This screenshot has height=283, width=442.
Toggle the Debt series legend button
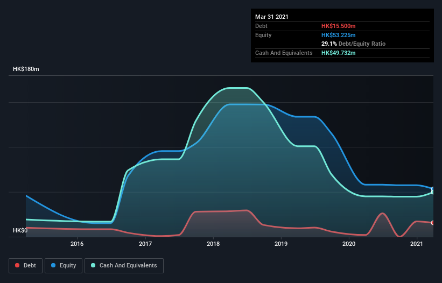tap(26, 266)
